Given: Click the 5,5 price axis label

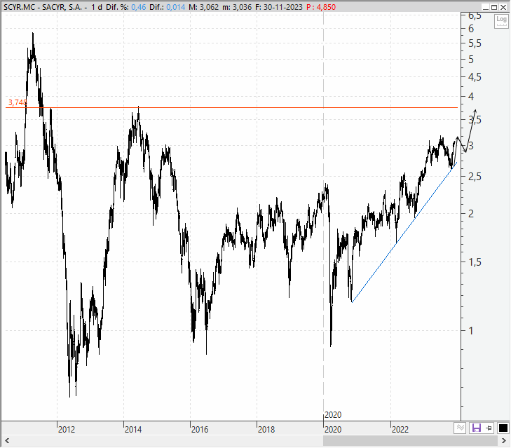Looking at the screenshot, I should point(475,43).
